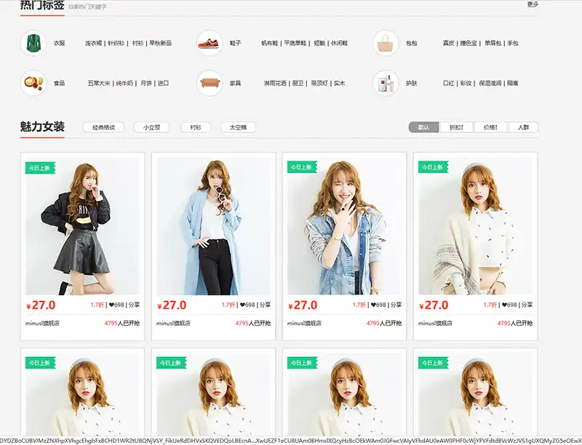582x445 pixels.
Task: Click the green jacket icon for 衣服
Action: pyautogui.click(x=33, y=43)
